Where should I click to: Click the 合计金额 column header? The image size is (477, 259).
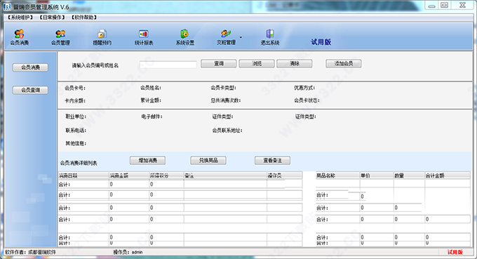448,175
